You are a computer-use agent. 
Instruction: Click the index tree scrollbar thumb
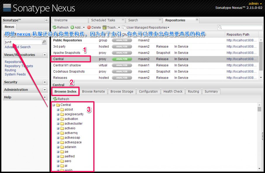[259, 109]
